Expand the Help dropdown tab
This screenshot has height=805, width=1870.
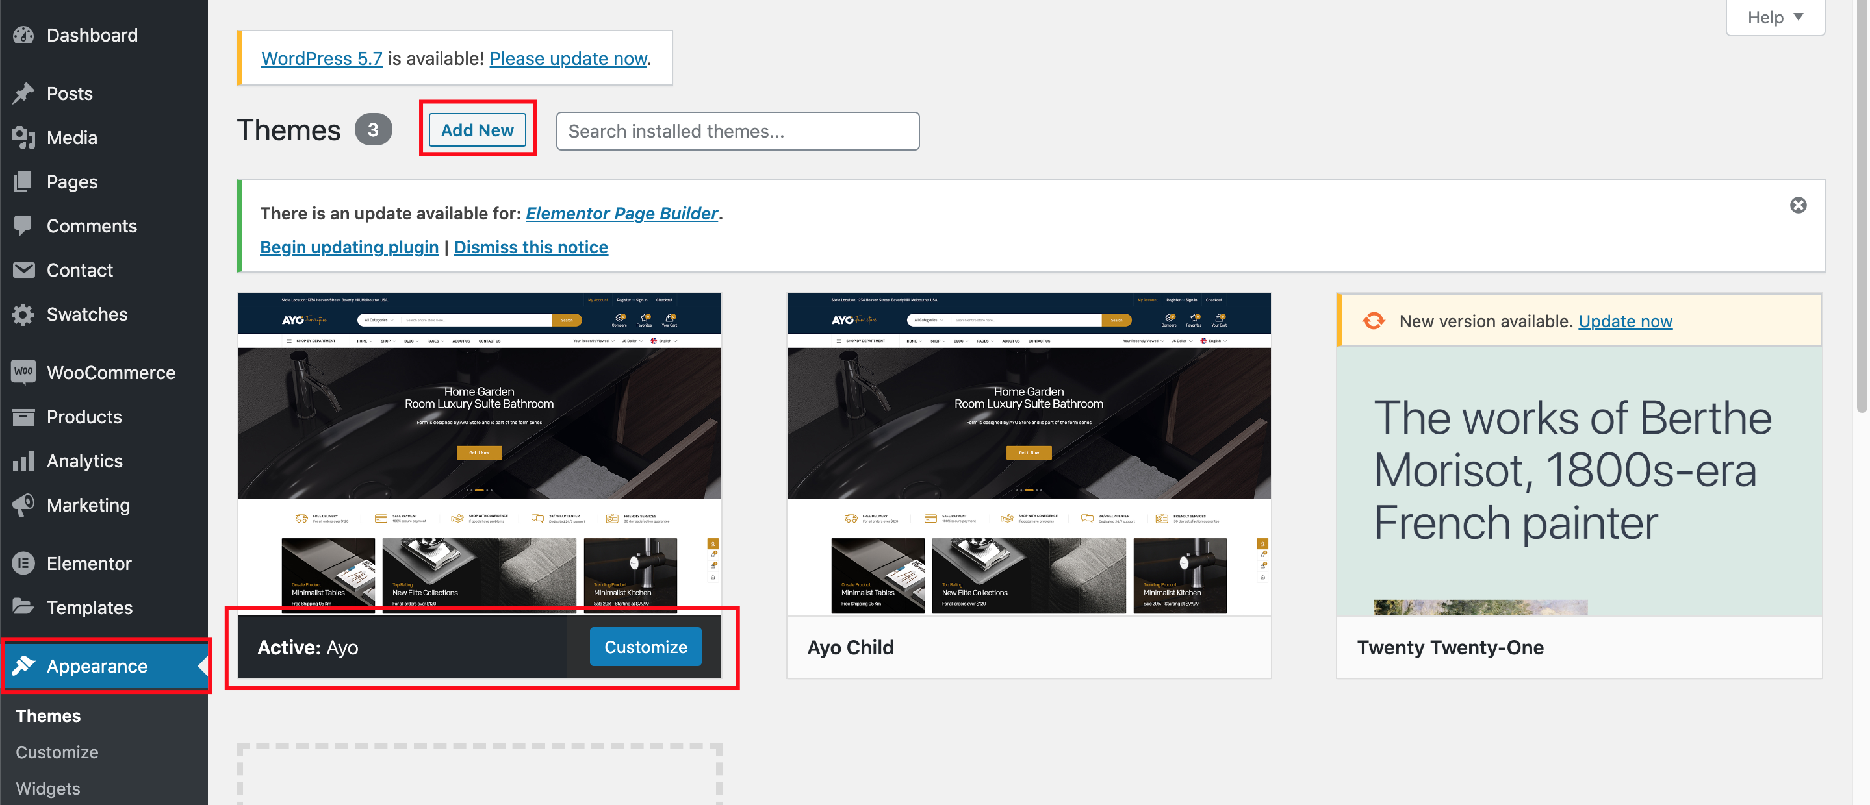pos(1775,17)
